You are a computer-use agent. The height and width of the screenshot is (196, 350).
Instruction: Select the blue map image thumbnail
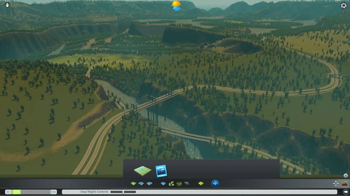[161, 170]
